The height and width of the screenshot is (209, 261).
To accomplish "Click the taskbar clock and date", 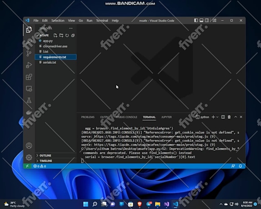I will point(247,204).
